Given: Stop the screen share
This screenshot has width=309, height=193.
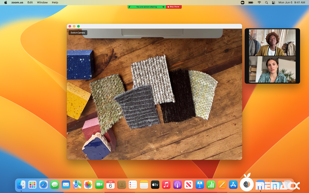Looking at the screenshot, I should point(174,7).
